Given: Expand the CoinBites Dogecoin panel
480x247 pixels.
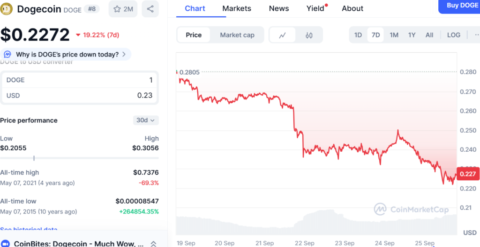Looking at the screenshot, I should tap(153, 244).
